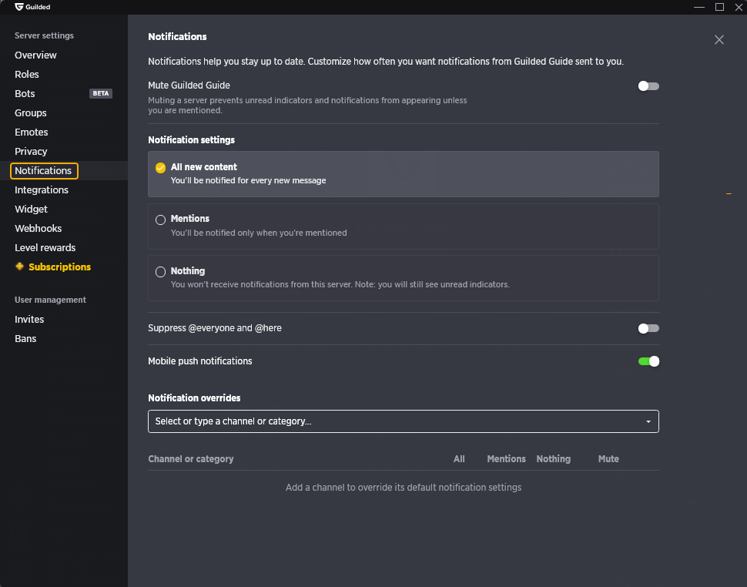Open Overview settings page
The image size is (747, 587).
click(x=35, y=55)
